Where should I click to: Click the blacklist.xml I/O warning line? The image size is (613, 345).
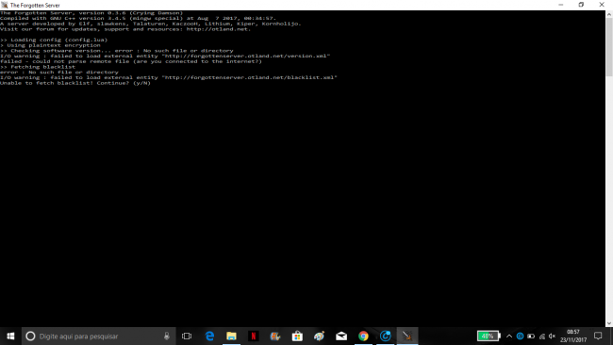[169, 77]
